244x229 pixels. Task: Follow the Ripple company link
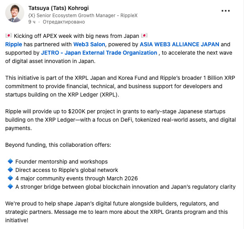pos(14,44)
